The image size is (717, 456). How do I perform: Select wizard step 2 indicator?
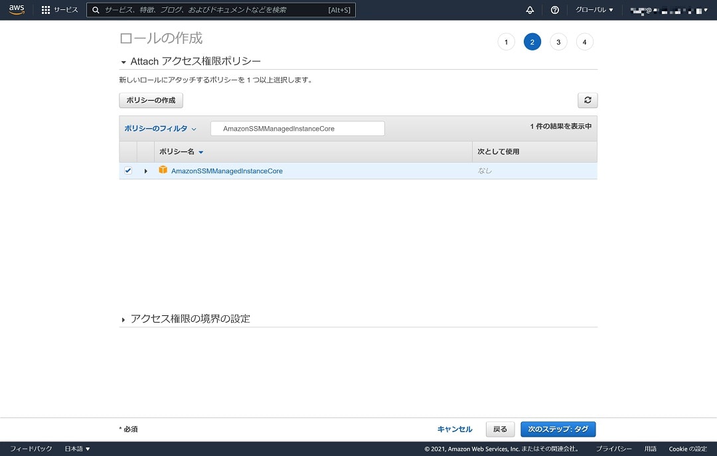tap(532, 42)
